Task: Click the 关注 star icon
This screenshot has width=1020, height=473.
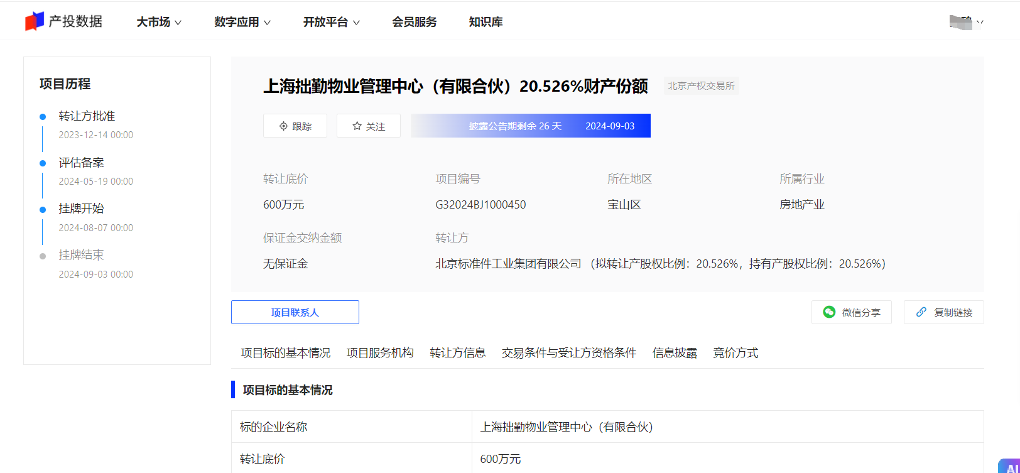Action: [x=357, y=126]
